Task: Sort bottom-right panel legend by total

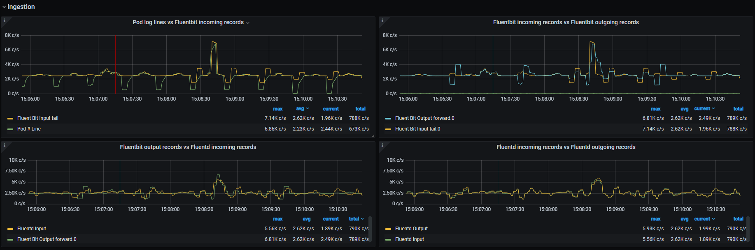Action: [x=739, y=219]
